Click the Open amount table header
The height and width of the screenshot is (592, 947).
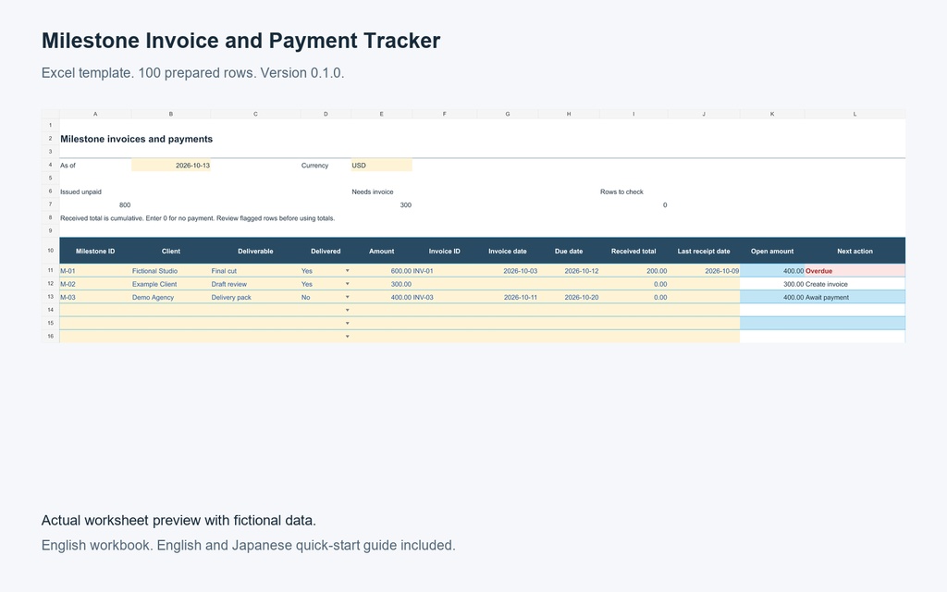point(772,252)
